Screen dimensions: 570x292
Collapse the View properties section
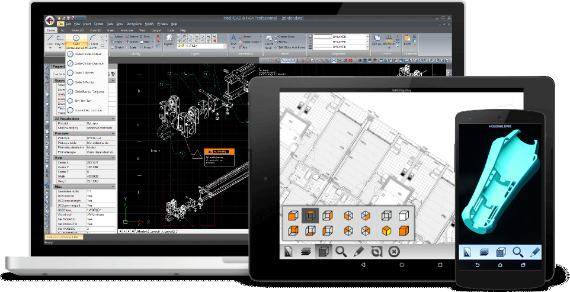point(113,158)
